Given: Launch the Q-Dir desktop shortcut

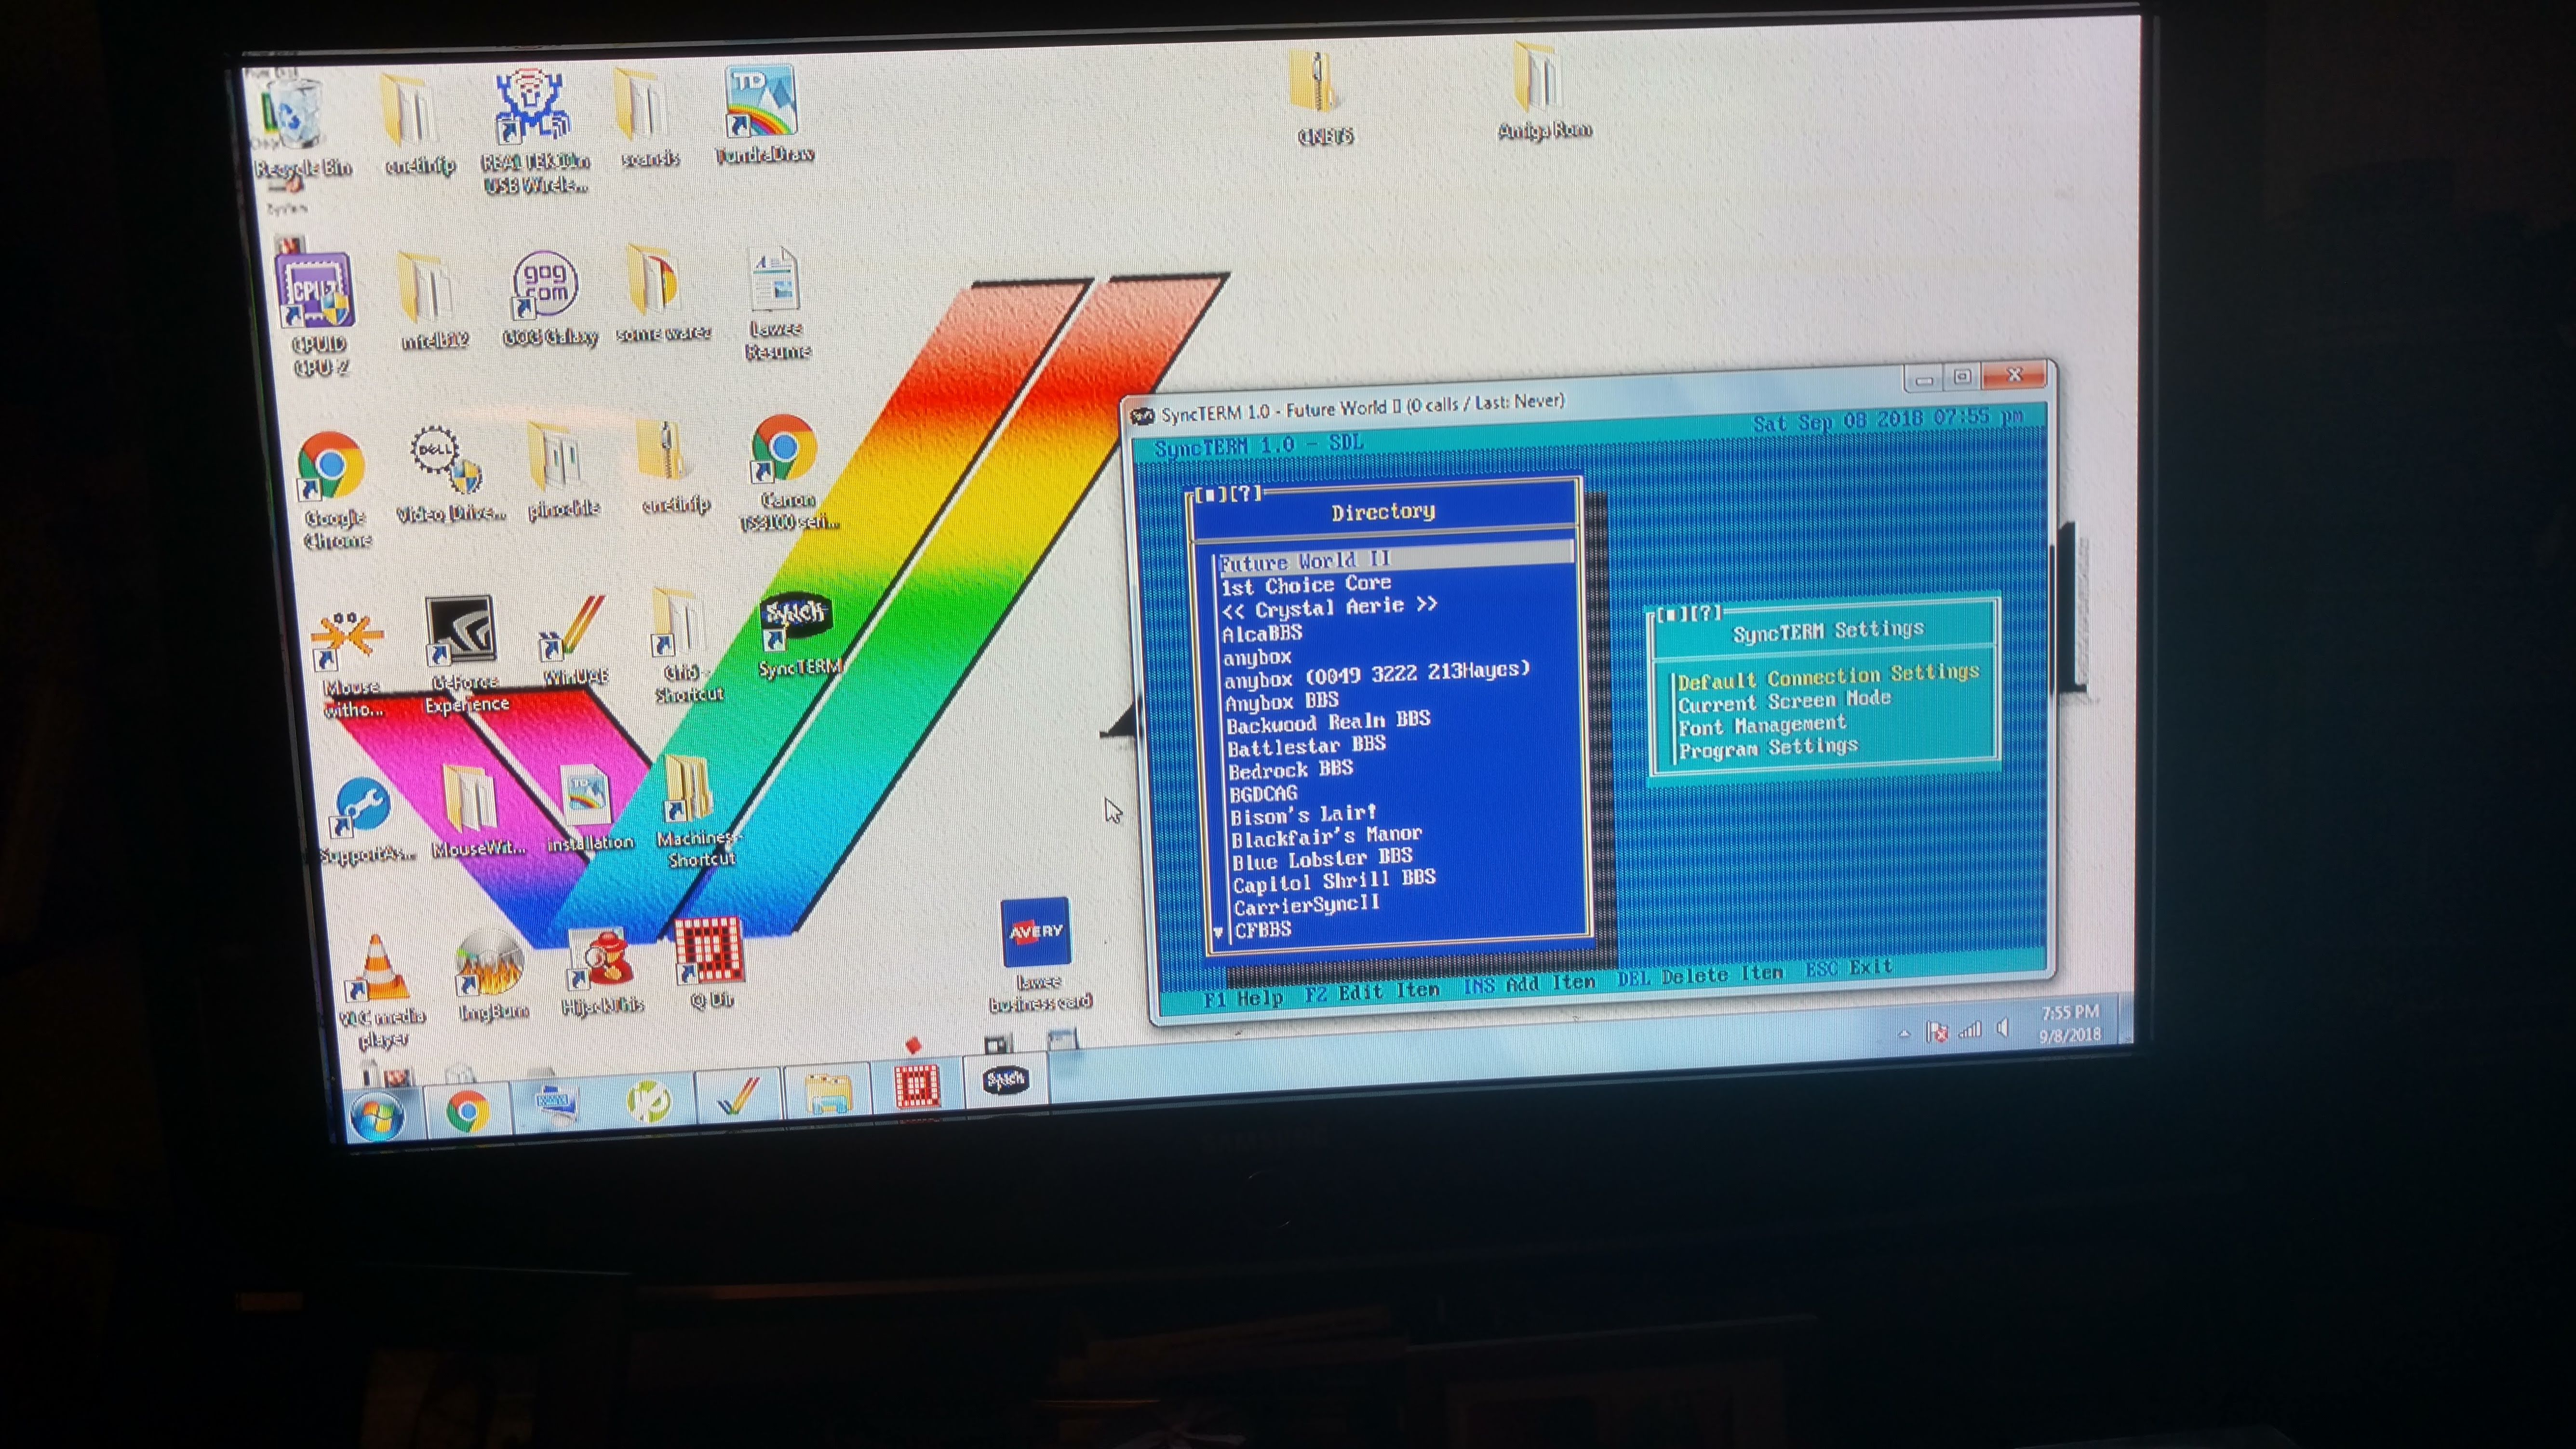Looking at the screenshot, I should point(710,962).
